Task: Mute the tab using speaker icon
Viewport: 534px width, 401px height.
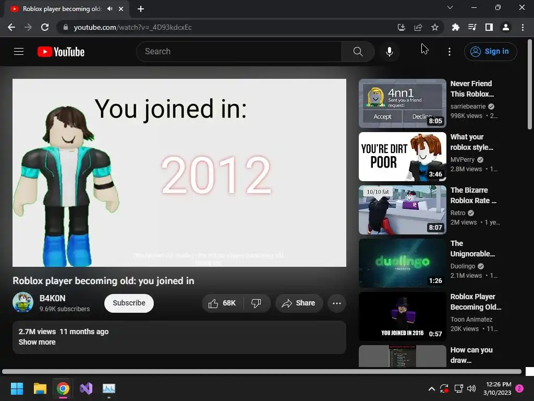Action: [x=110, y=9]
